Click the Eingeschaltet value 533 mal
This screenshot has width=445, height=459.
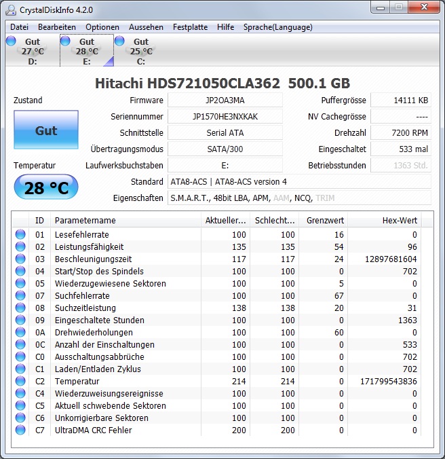[x=401, y=149]
